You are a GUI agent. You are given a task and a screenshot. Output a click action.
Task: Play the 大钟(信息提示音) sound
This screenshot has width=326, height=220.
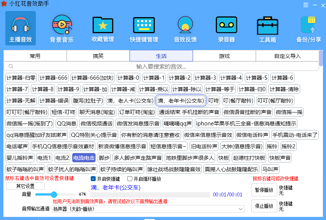tap(242, 146)
